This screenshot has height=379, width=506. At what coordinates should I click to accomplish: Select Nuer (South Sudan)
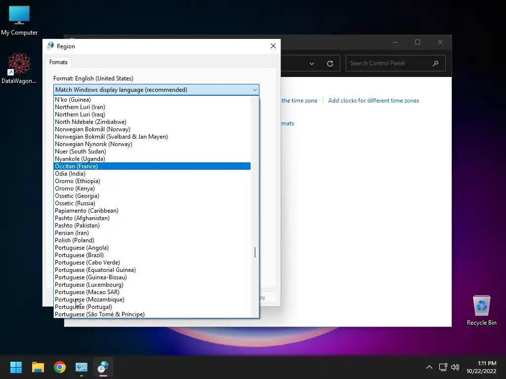[152, 152]
